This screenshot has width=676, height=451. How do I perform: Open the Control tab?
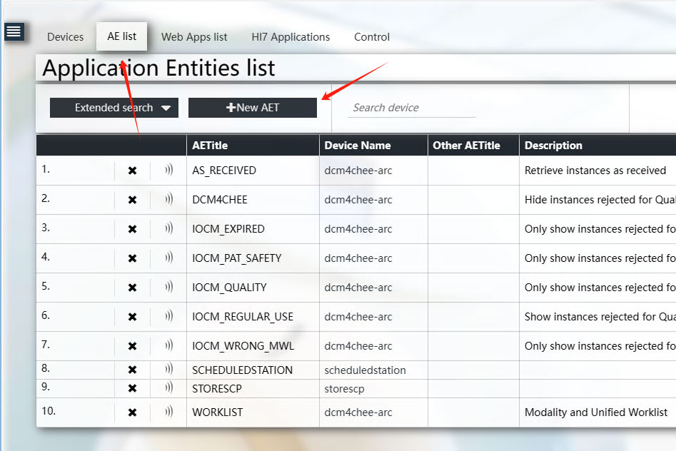(x=372, y=37)
